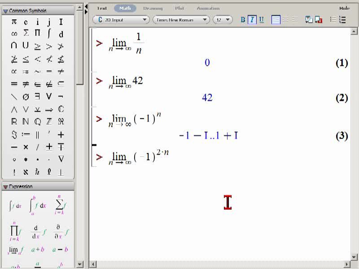Collapse the Common Symbols palette
The width and height of the screenshot is (359, 269).
click(x=5, y=11)
